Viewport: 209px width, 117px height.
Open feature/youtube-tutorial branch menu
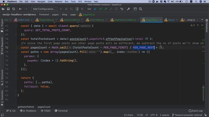click(x=187, y=115)
